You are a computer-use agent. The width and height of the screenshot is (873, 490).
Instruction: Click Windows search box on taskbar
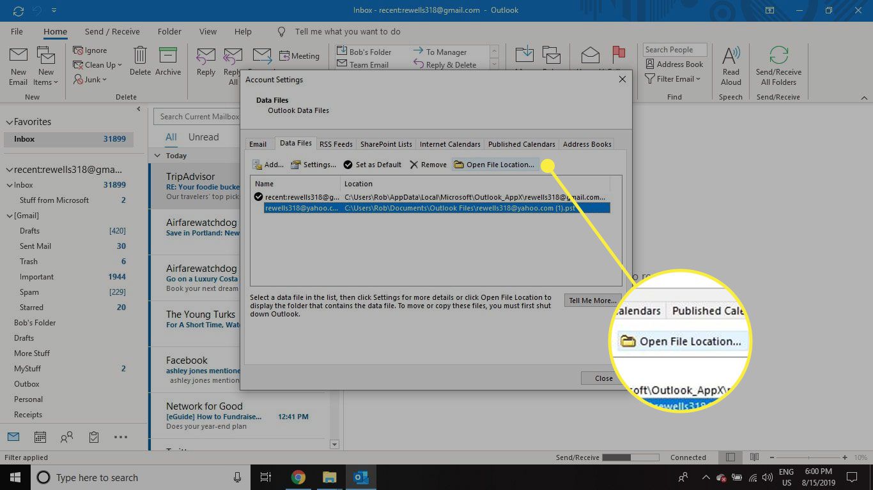[140, 477]
